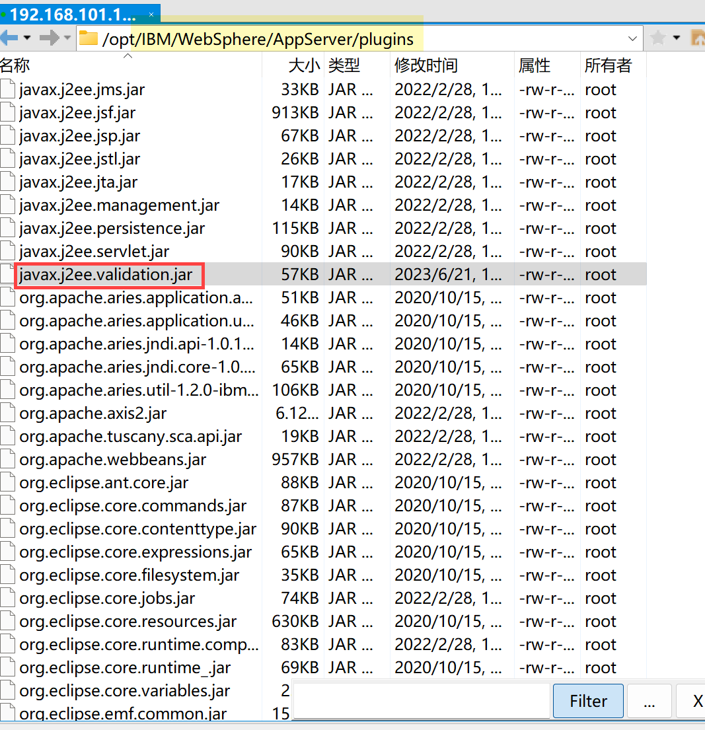This screenshot has height=730, width=705.
Task: Close the 192.168.101.1 session tab
Action: click(151, 15)
